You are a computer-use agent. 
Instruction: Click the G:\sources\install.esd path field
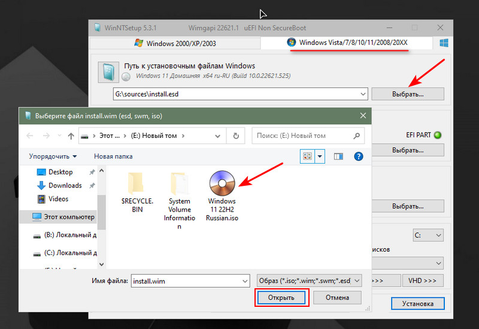[x=236, y=94]
